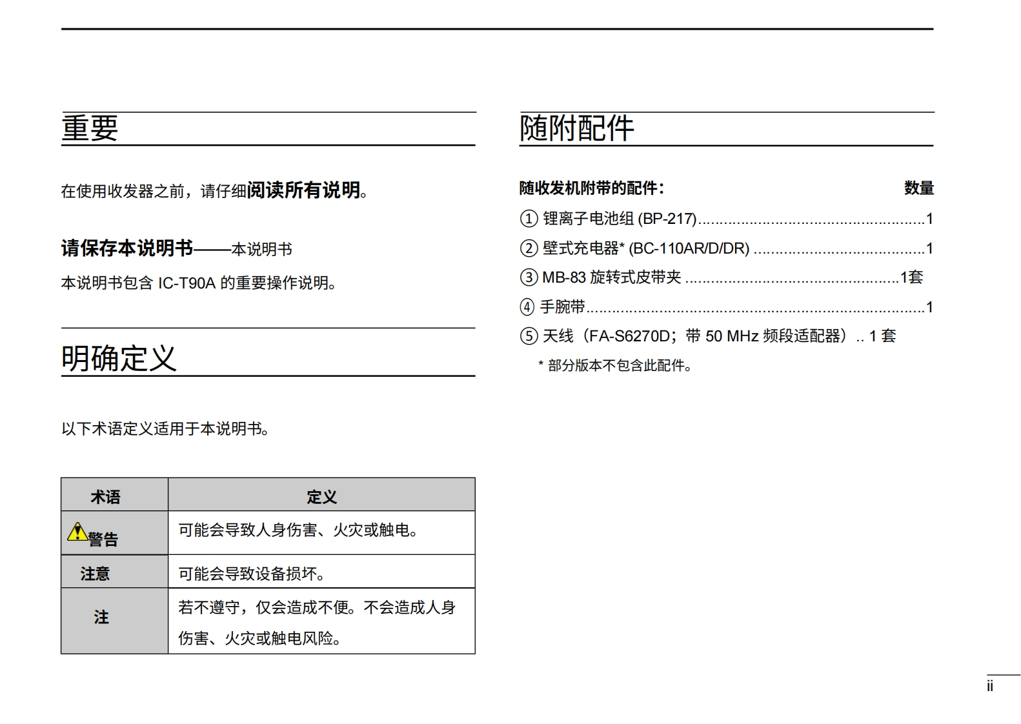Viewport: 1021px width, 724px height.
Task: Click the bold 请保存本说明书 text
Action: pos(127,248)
